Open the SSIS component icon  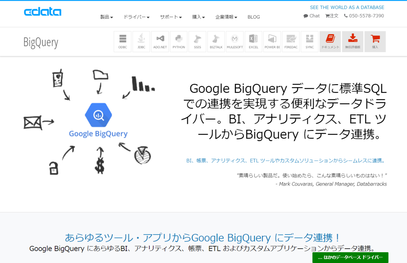pyautogui.click(x=197, y=41)
